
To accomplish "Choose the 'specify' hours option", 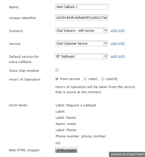I will click(x=103, y=79).
